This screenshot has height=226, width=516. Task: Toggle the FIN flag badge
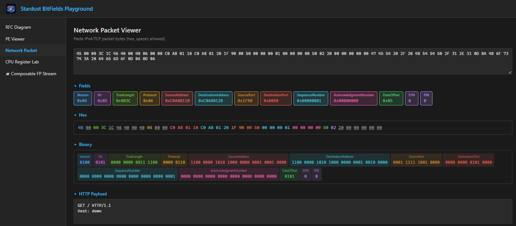426,98
